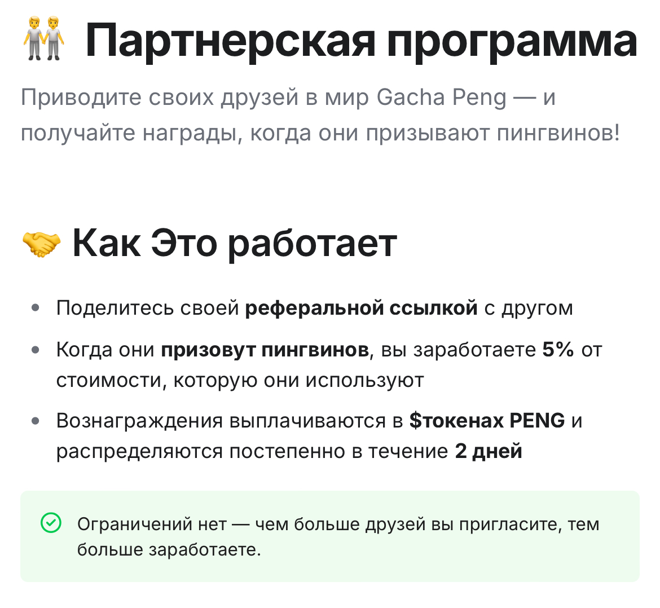Click the third bullet about Вознаграждения
This screenshot has width=660, height=608.
319,435
